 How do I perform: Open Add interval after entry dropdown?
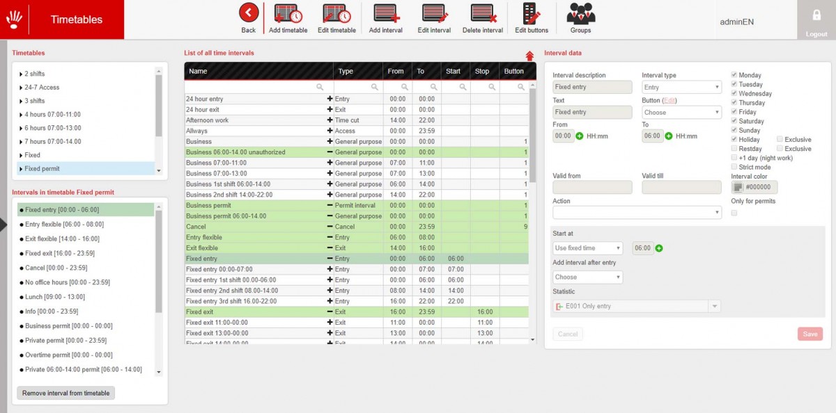(x=587, y=277)
